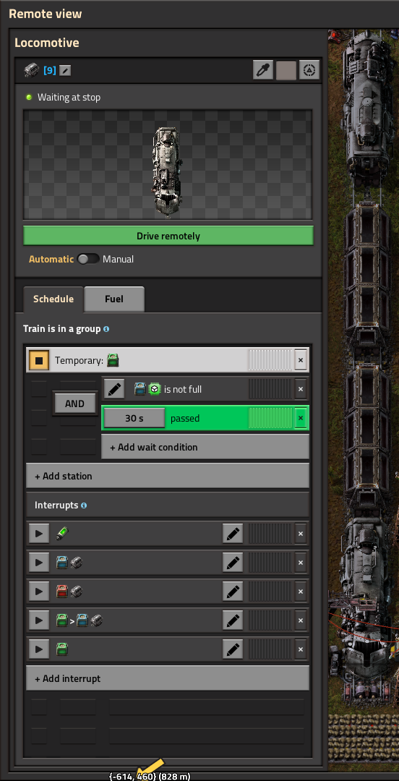Click the drag handle of the 'passed' condition

pos(270,418)
